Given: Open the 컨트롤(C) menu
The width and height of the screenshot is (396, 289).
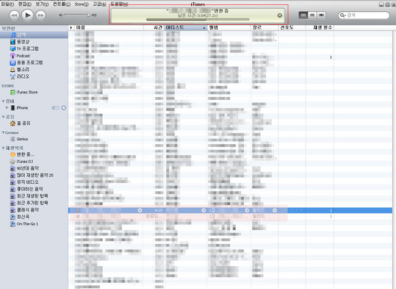Looking at the screenshot, I should point(62,4).
